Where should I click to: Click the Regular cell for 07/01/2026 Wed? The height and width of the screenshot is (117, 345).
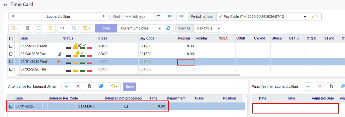pyautogui.click(x=186, y=62)
